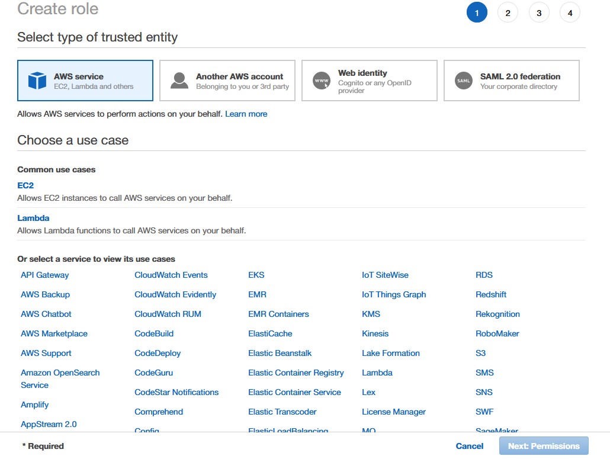This screenshot has height=459, width=610.
Task: Cancel role creation
Action: tap(470, 446)
